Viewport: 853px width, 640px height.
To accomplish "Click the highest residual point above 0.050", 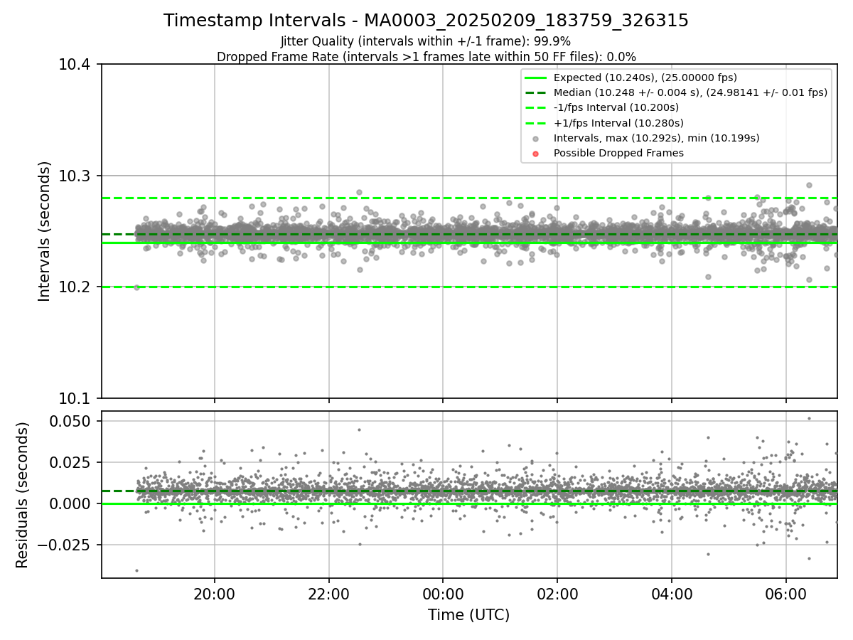I will click(x=809, y=418).
